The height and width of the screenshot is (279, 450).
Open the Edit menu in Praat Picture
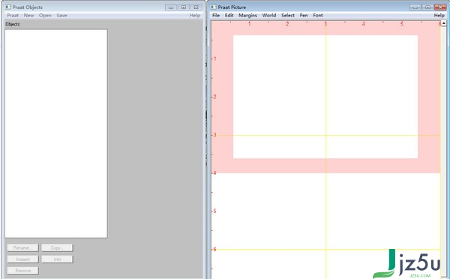[229, 16]
